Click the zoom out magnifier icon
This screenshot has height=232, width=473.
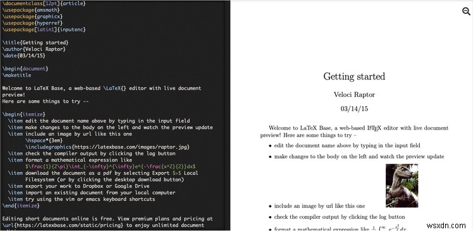point(466,11)
